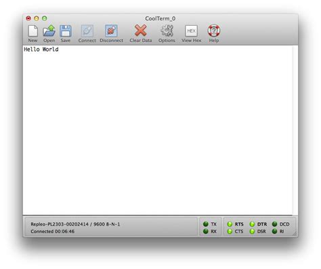Click Connected 00:06:46 status text
The width and height of the screenshot is (321, 269).
click(x=53, y=231)
